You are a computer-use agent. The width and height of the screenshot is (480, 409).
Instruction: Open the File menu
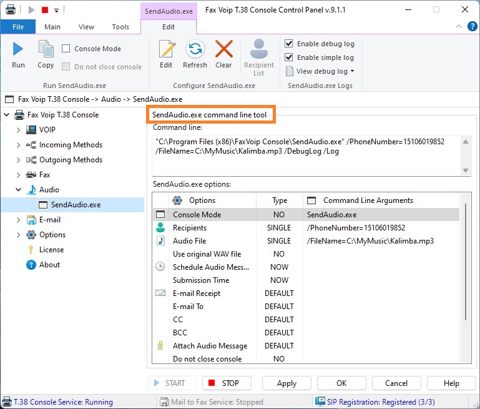point(18,27)
